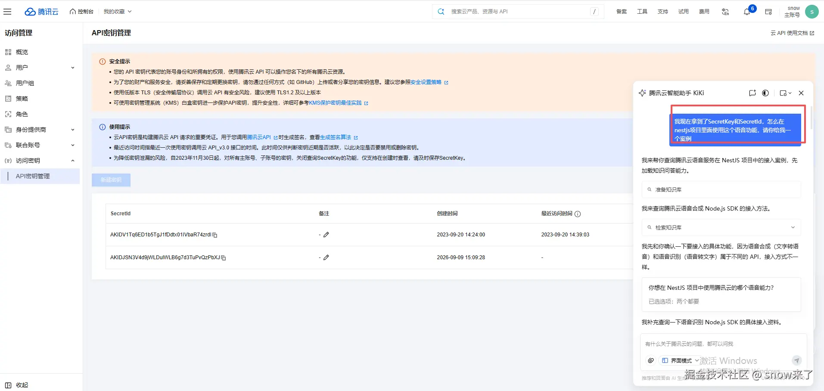Image resolution: width=824 pixels, height=391 pixels.
Task: Open the 支持 menu
Action: (663, 12)
